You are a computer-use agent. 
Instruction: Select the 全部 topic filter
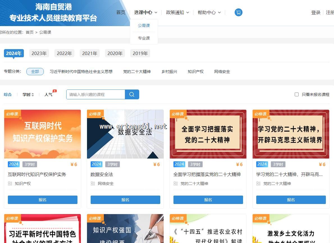35,72
